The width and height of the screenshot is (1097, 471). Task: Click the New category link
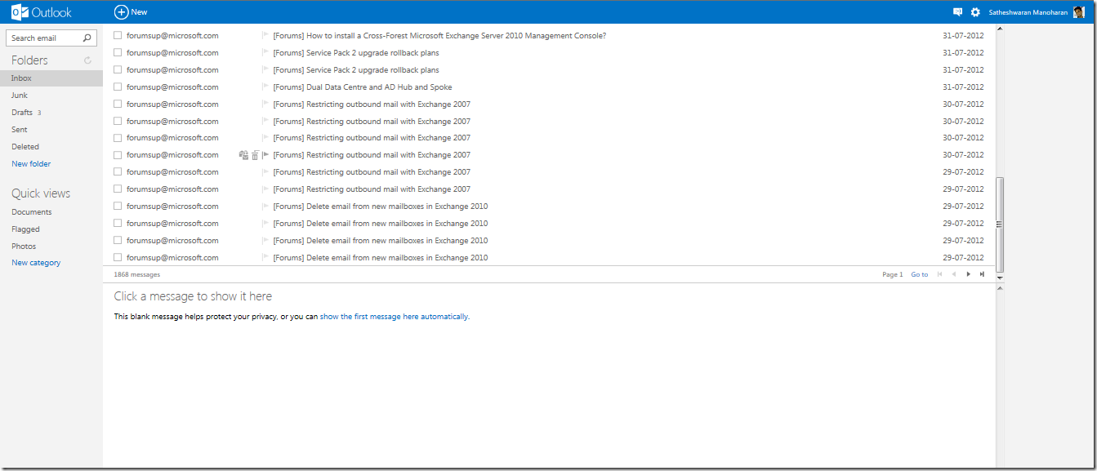point(36,263)
